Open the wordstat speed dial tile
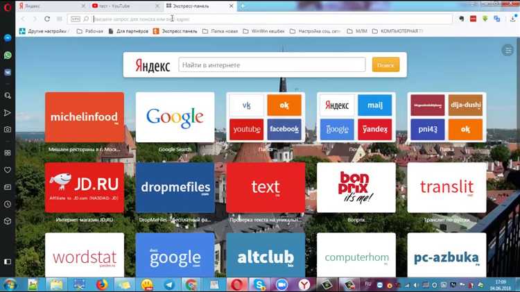520x292 pixels. (x=85, y=255)
